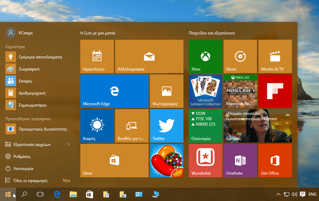Open the Οικονομία finance tile
This screenshot has height=201, width=319.
(205, 126)
